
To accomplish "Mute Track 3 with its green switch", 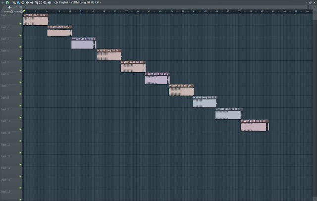I will click(20, 47).
